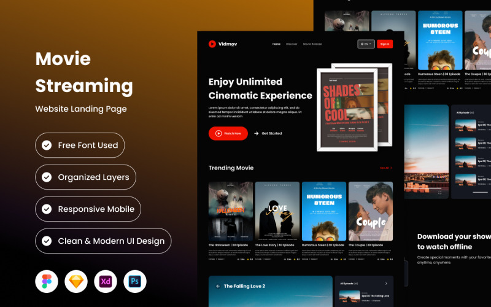Click the Responsive Mobile checkmark

tap(47, 209)
